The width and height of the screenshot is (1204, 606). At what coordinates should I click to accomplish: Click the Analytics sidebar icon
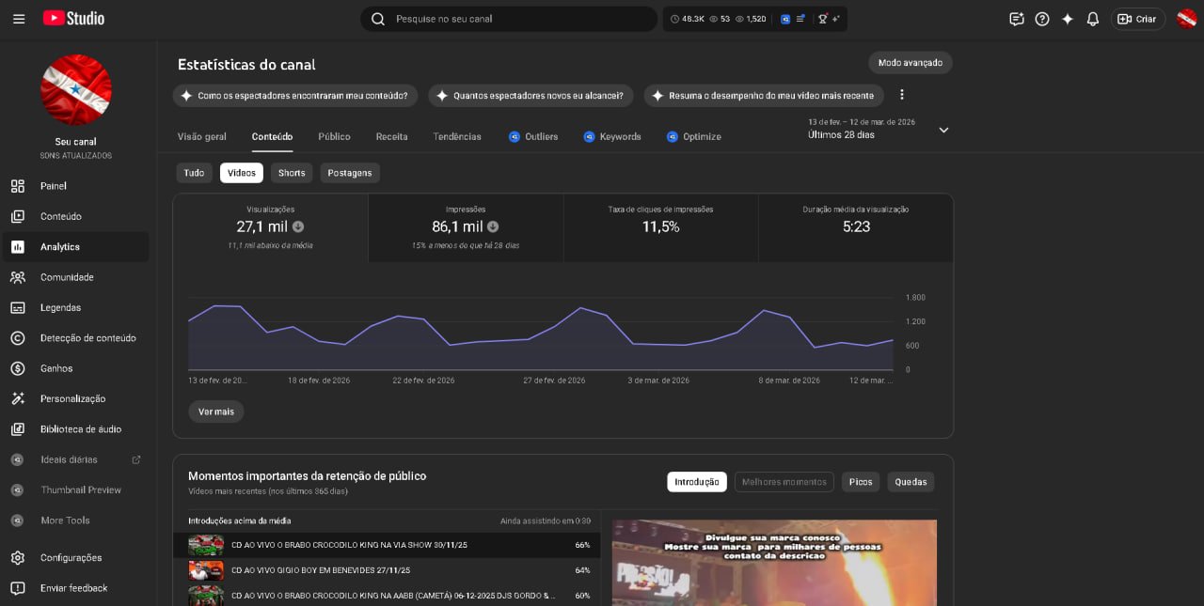pos(18,247)
